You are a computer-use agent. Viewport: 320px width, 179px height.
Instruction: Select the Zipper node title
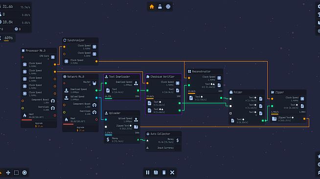[x=279, y=92]
